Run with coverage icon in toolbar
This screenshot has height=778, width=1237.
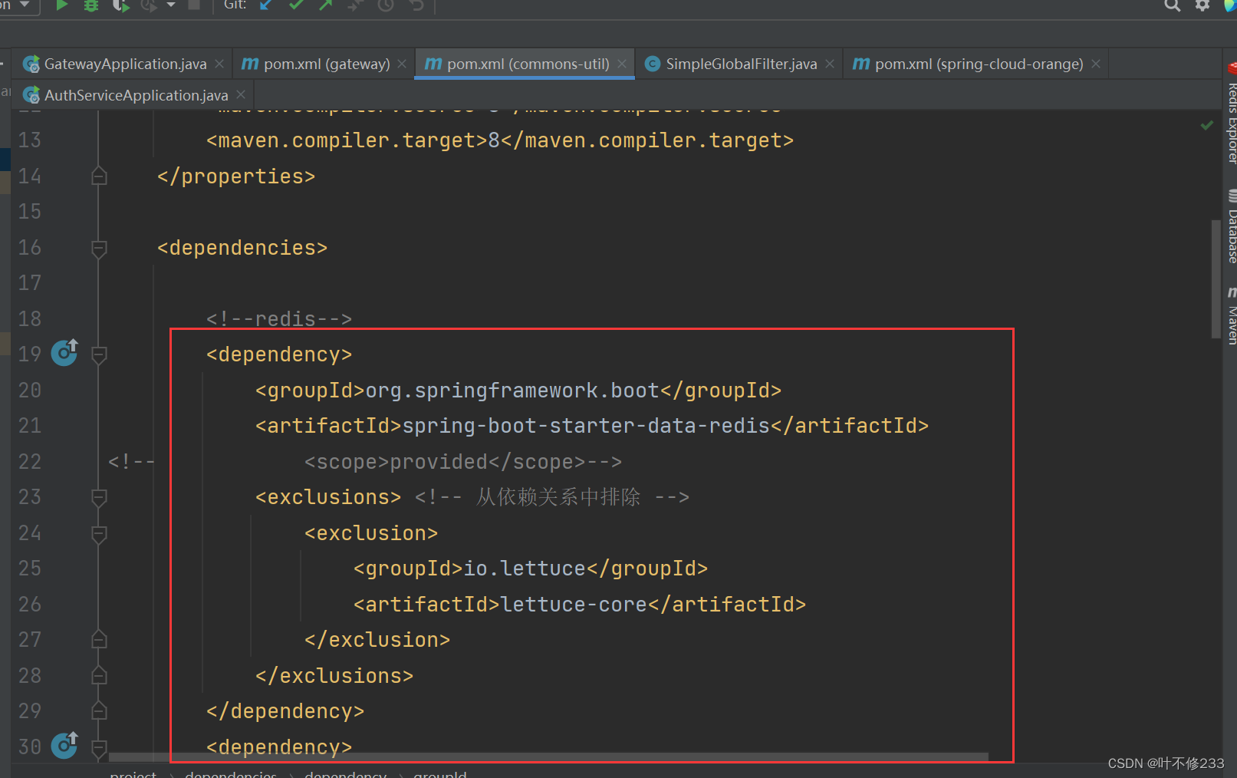(120, 5)
